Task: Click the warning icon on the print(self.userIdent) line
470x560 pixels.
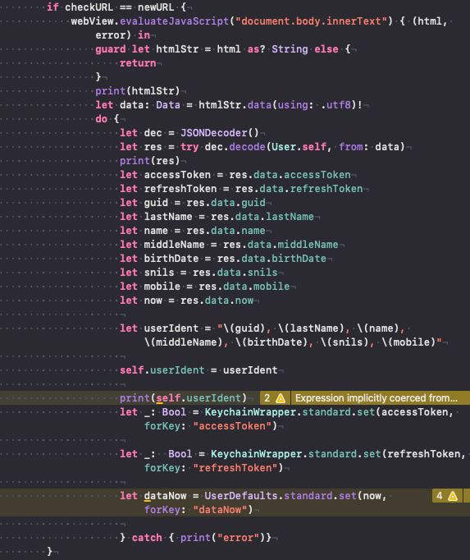Action: (281, 398)
